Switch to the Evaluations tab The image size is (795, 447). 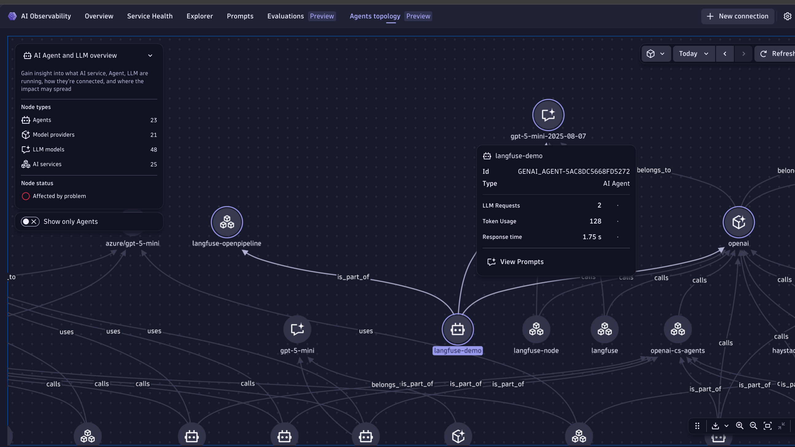285,16
